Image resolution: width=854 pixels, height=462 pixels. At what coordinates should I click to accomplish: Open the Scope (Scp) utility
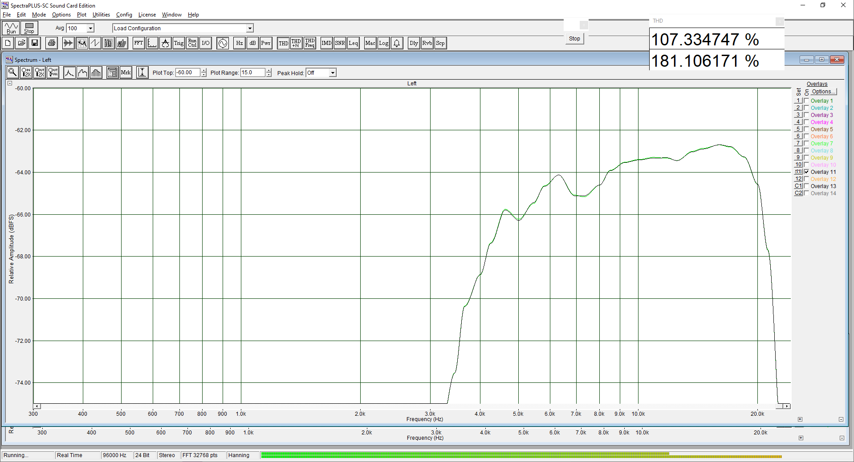(x=440, y=43)
